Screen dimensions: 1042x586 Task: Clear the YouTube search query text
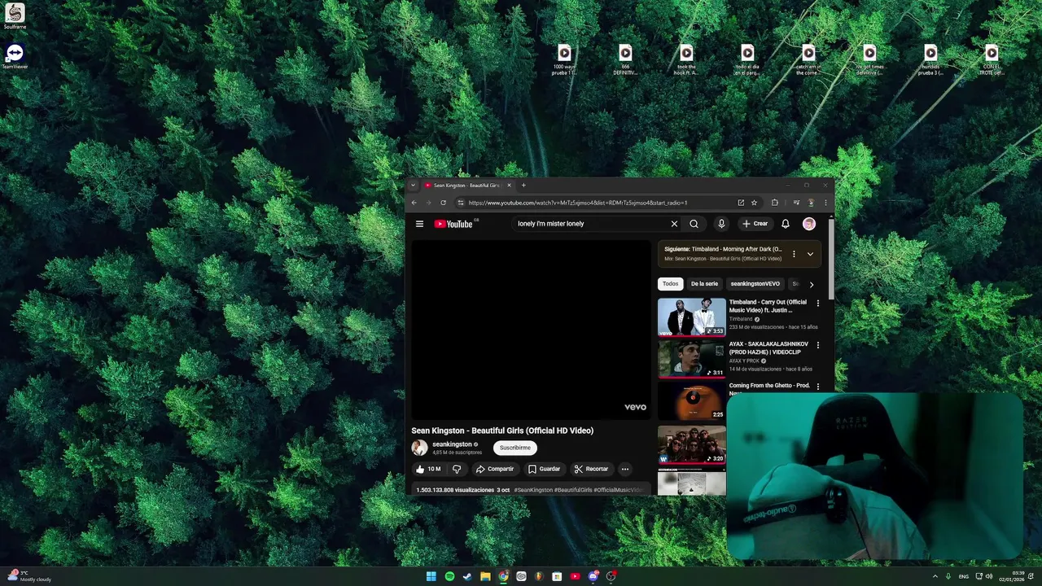point(674,224)
